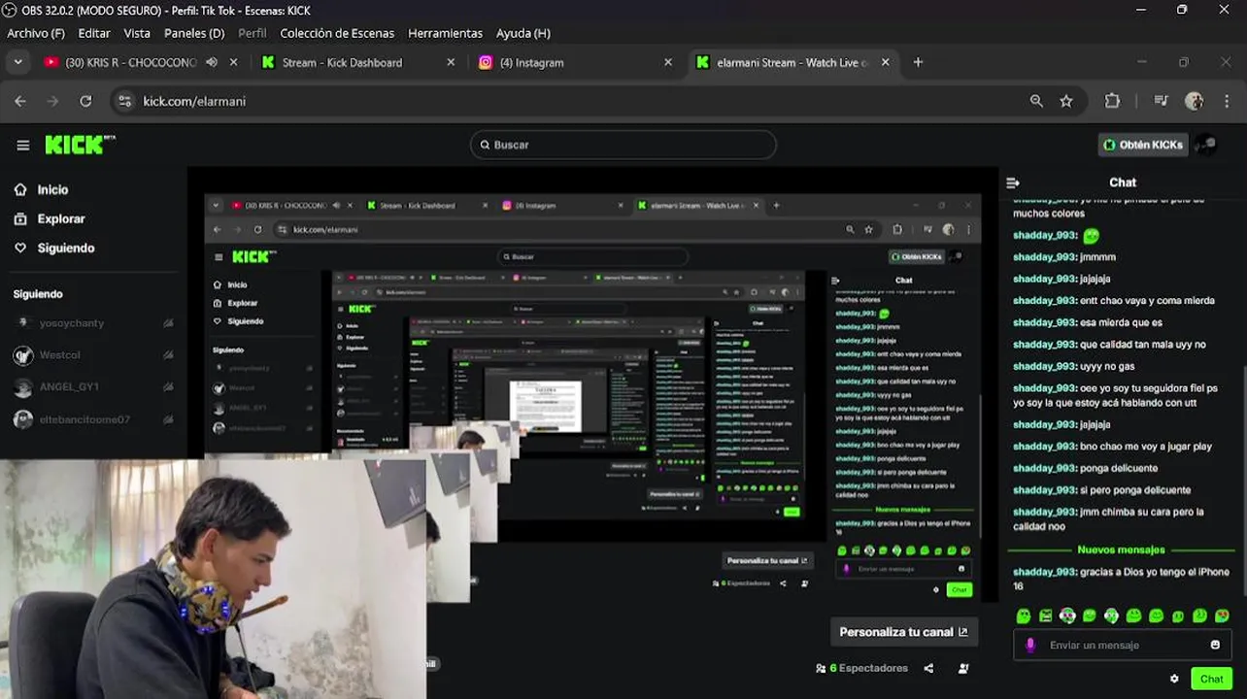Open a new browser tab

pyautogui.click(x=918, y=62)
